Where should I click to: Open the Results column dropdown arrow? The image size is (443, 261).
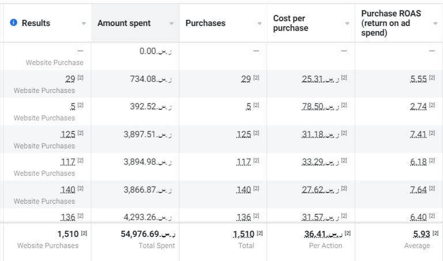(x=84, y=24)
